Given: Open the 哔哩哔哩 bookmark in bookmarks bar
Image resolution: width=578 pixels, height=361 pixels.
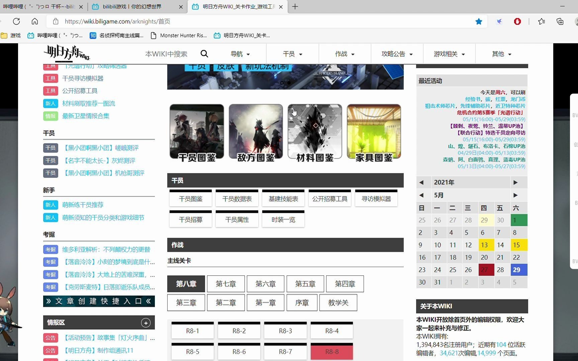Looking at the screenshot, I should [55, 35].
